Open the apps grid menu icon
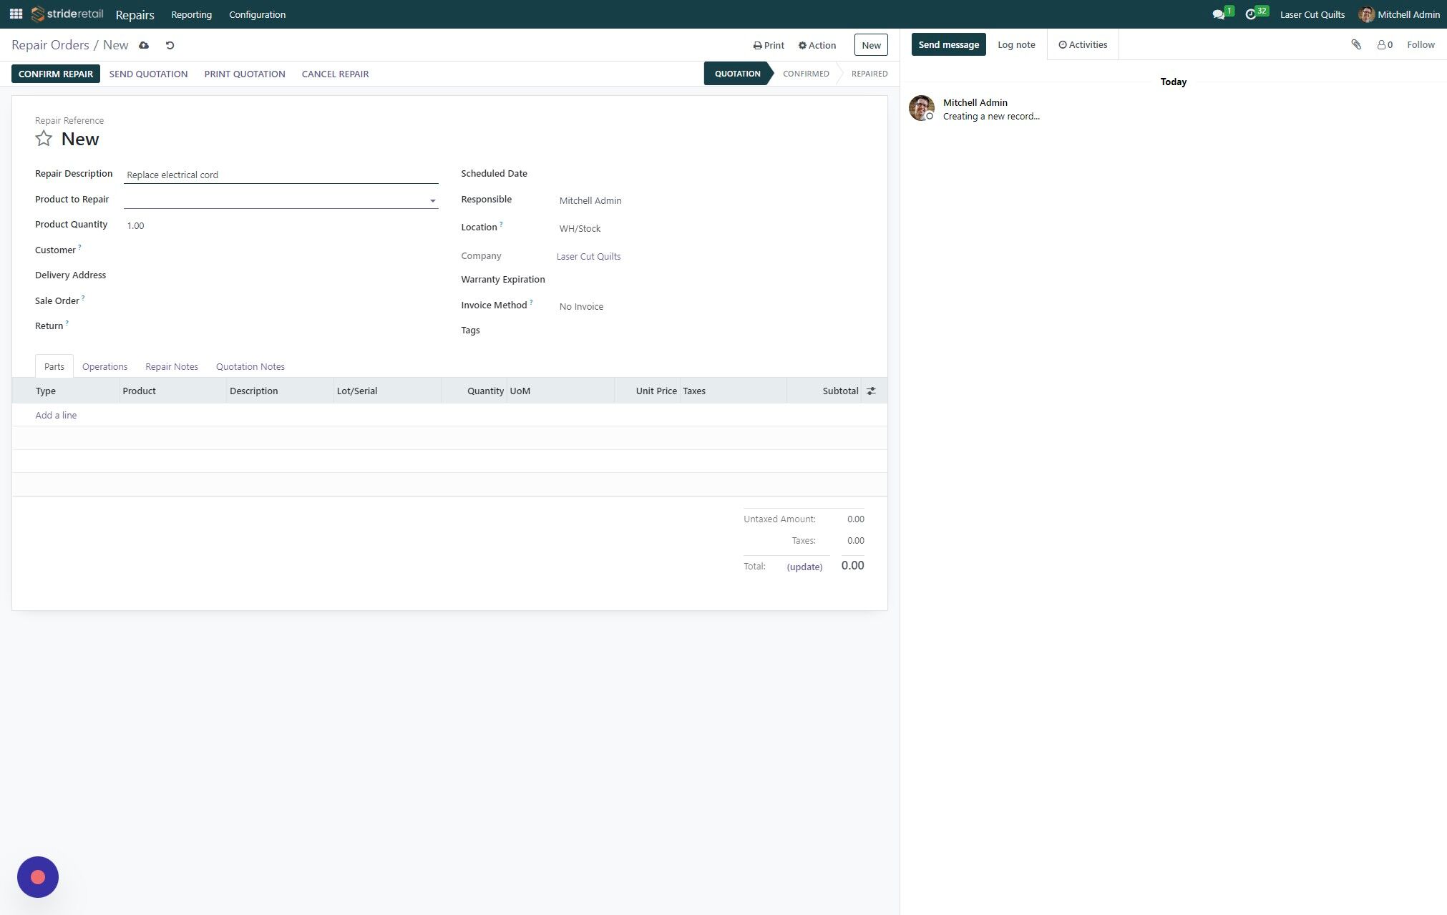 (16, 14)
